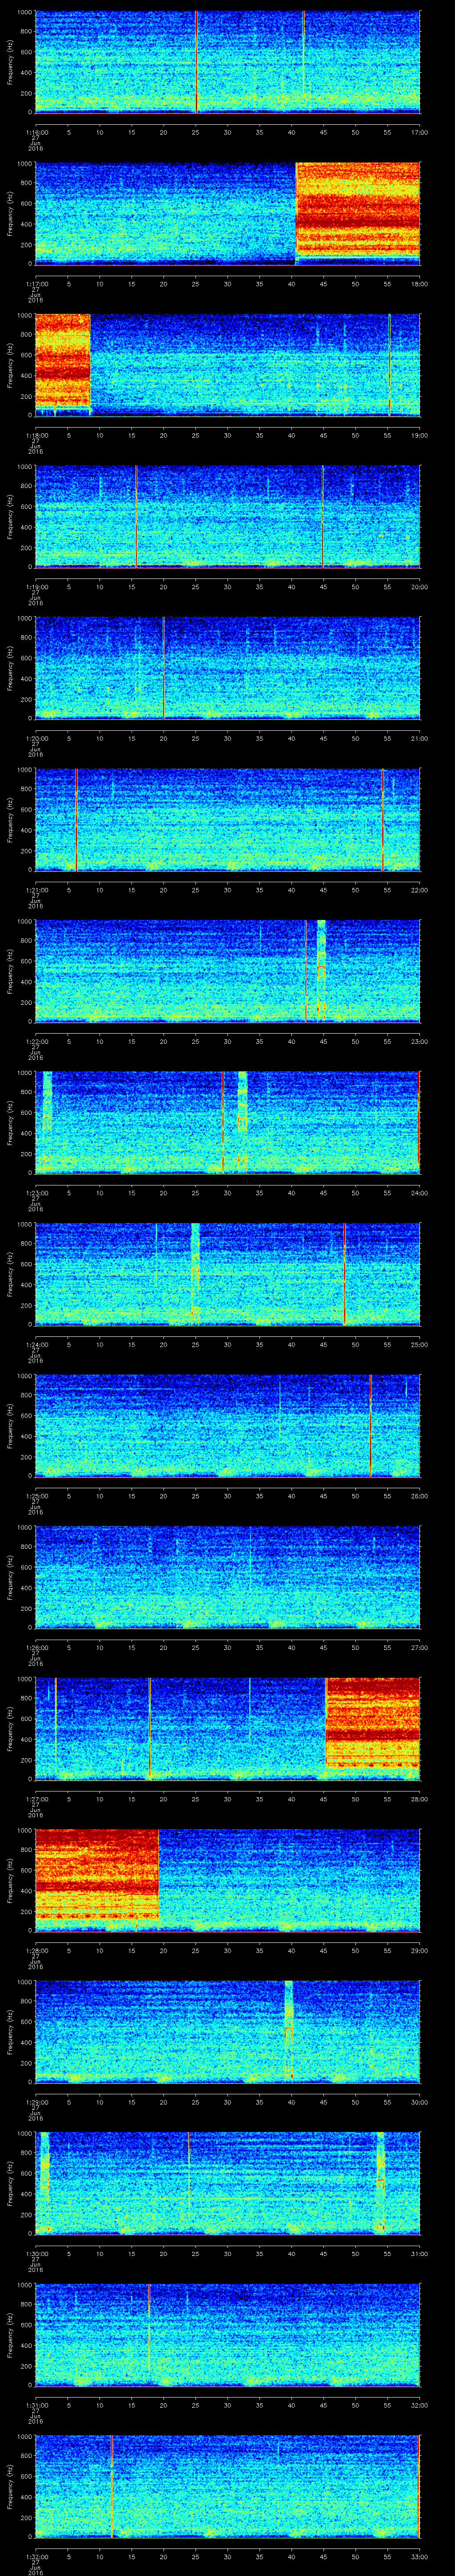Image resolution: width=455 pixels, height=2576 pixels.
Task: Select the 1:22:00 time label
Action: coord(37,1041)
